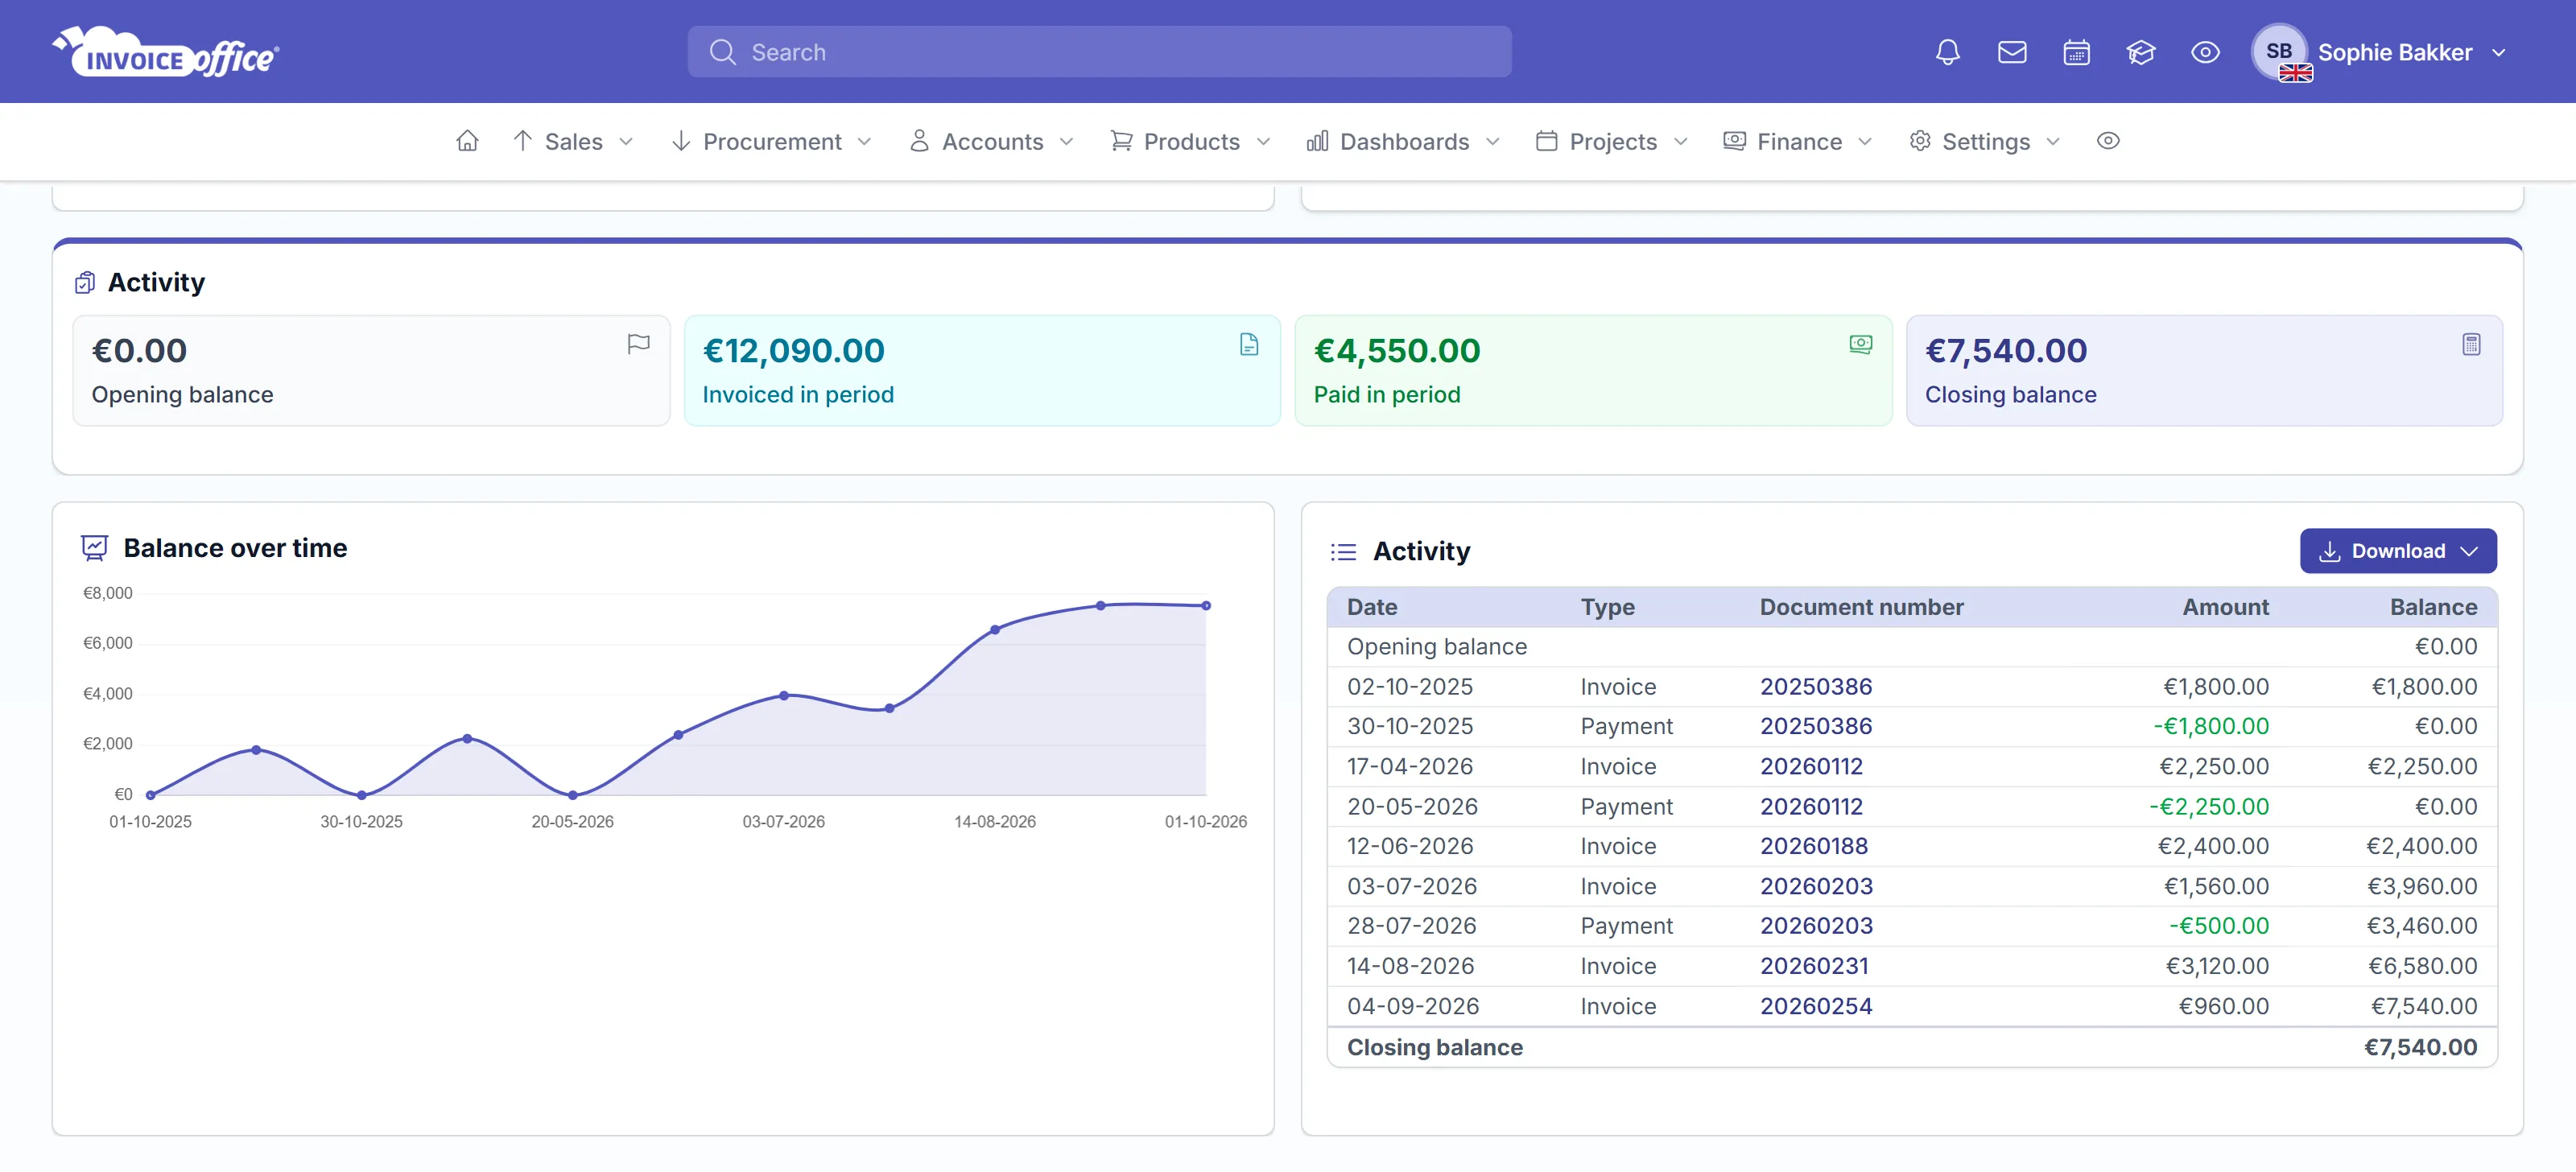
Task: Open the mail envelope icon
Action: (x=2012, y=52)
